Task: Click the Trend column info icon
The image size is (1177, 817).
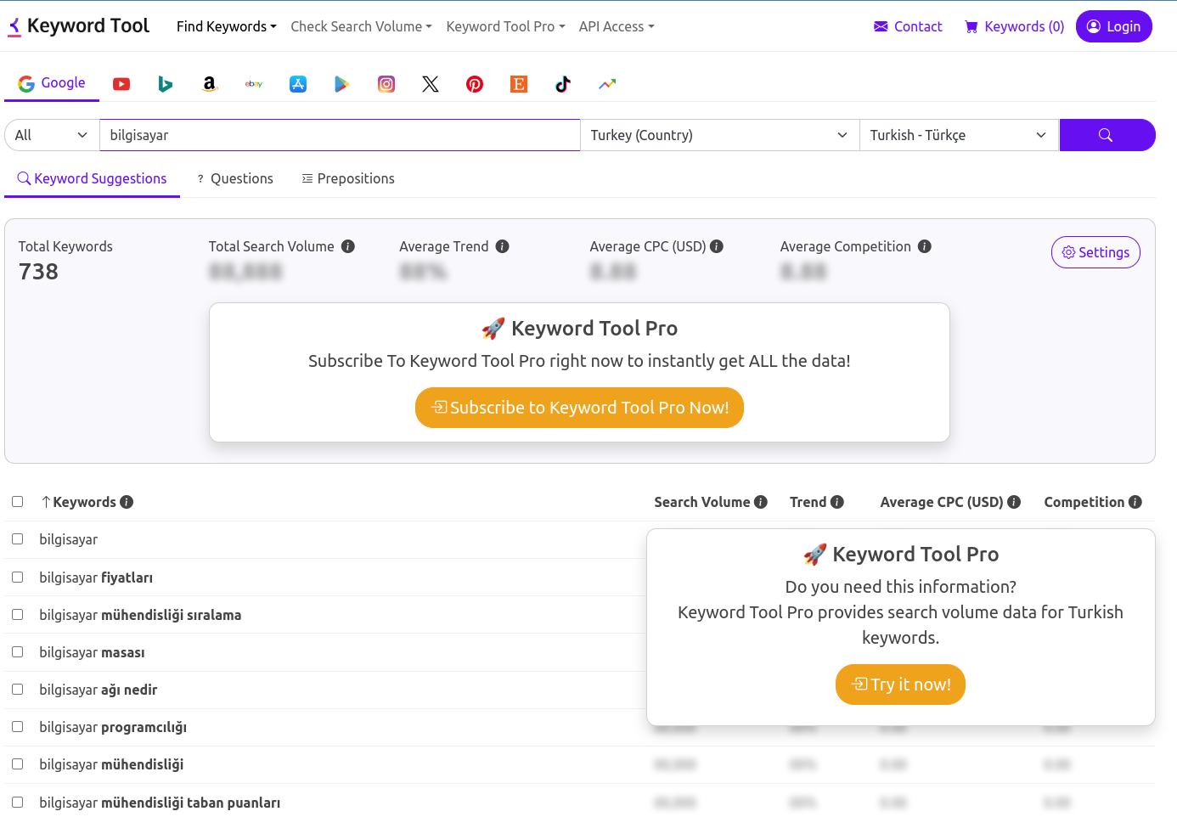Action: [x=837, y=502]
